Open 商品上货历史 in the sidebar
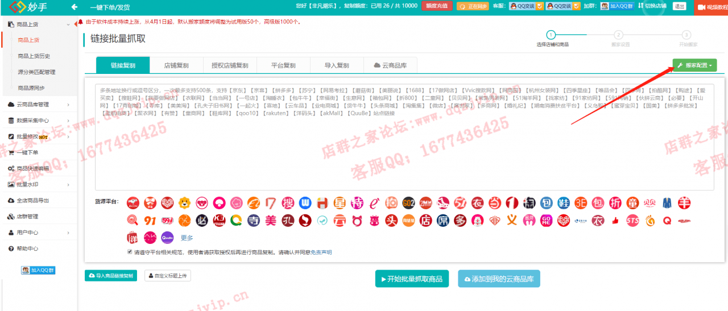This screenshot has height=311, width=728. pos(34,56)
